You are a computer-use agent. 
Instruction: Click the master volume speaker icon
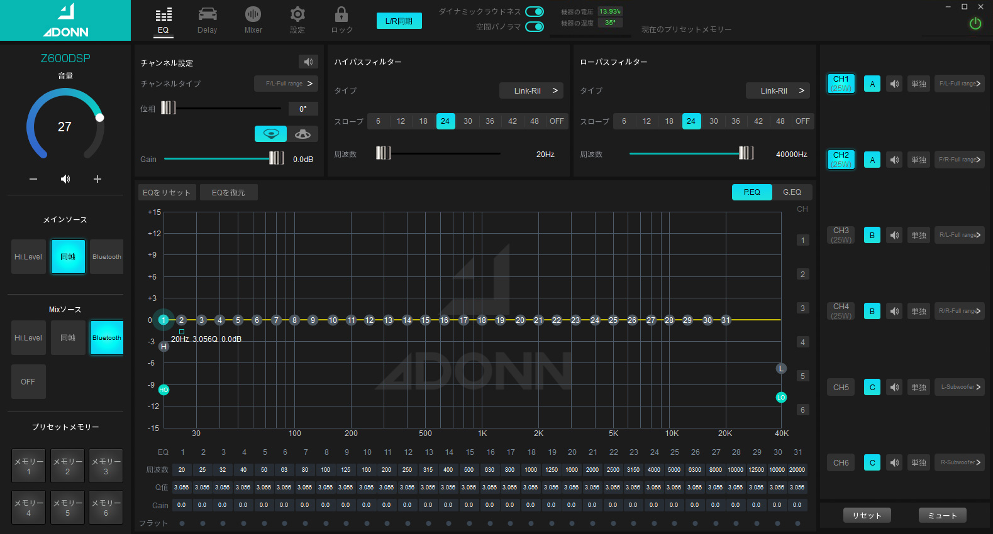[x=65, y=179]
